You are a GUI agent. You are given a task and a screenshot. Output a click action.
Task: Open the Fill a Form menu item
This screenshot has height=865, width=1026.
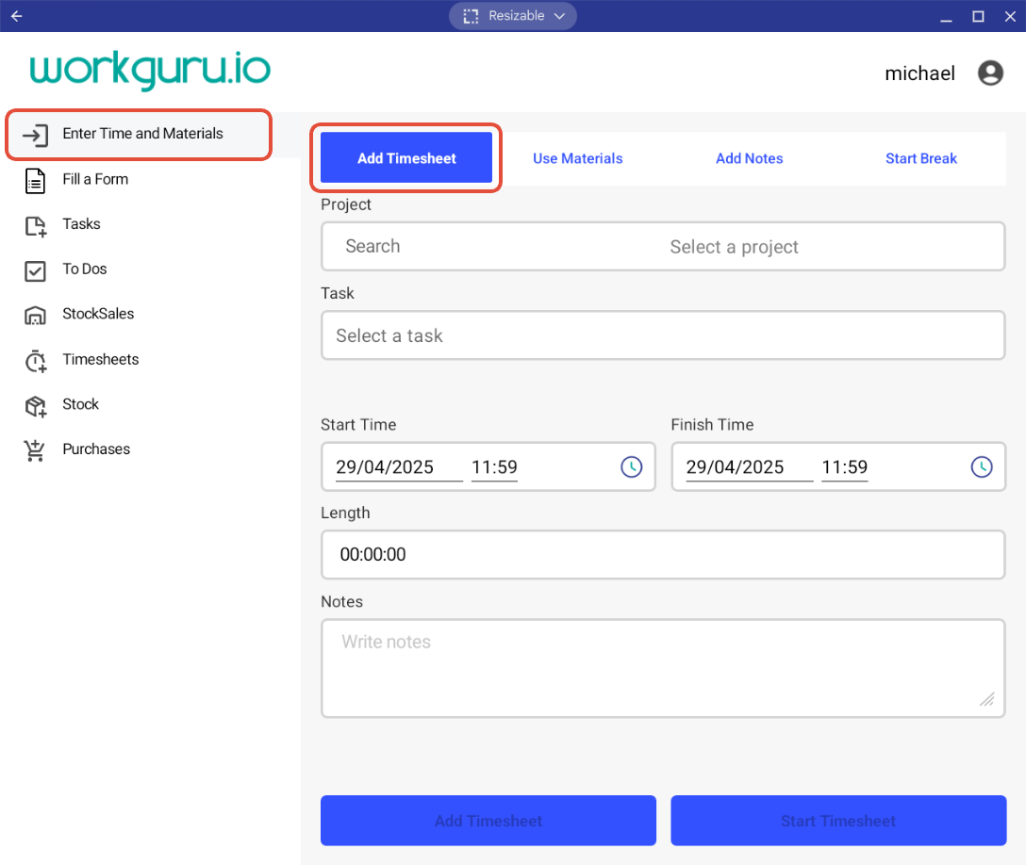click(151, 179)
